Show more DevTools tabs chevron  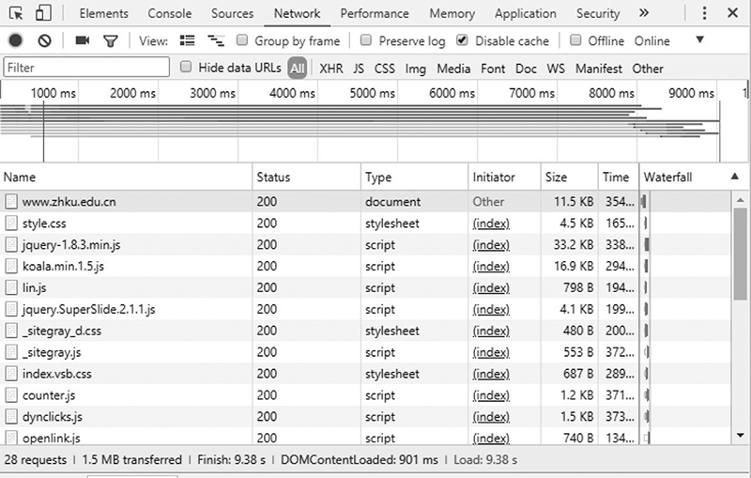click(644, 13)
